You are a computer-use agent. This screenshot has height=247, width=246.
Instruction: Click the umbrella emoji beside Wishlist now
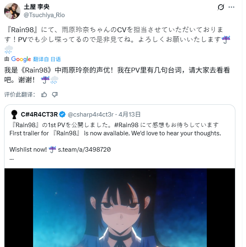click(x=52, y=150)
